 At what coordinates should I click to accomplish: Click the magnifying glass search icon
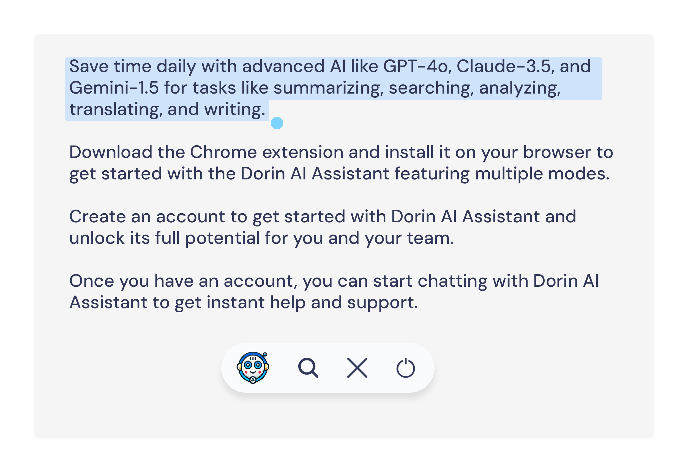click(x=308, y=368)
